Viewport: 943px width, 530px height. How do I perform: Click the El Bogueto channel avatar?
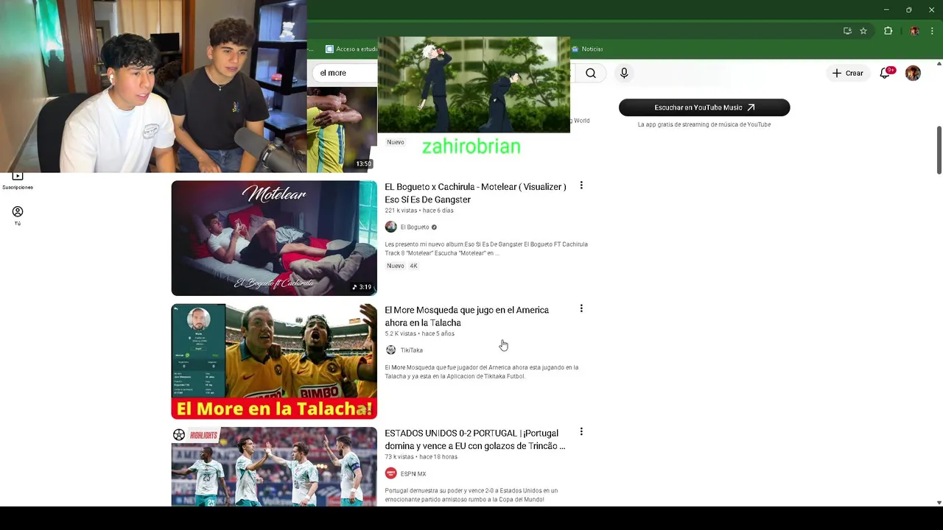tap(390, 227)
